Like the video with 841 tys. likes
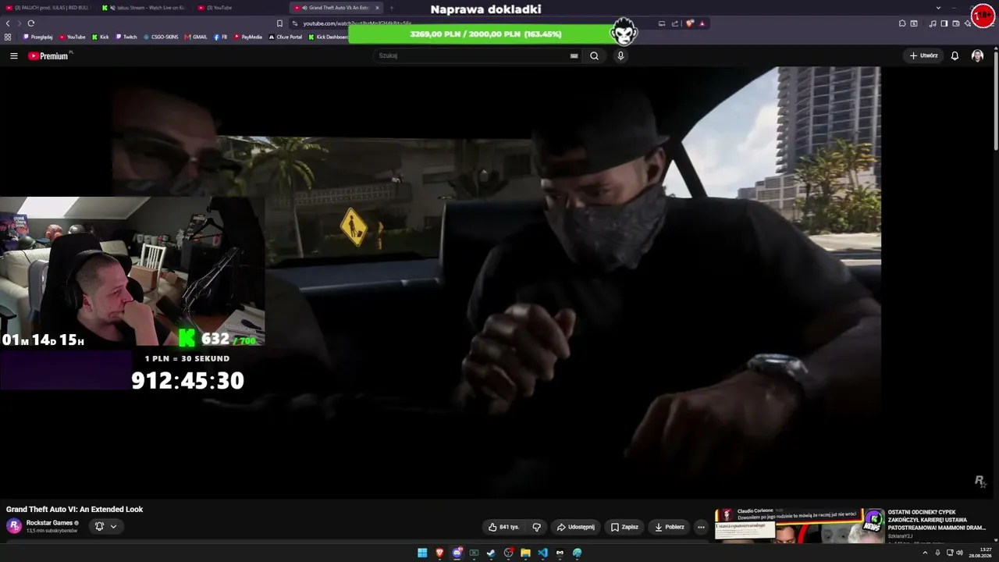 pyautogui.click(x=503, y=527)
